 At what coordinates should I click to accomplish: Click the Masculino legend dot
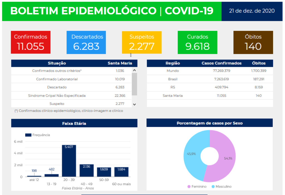click(213, 186)
